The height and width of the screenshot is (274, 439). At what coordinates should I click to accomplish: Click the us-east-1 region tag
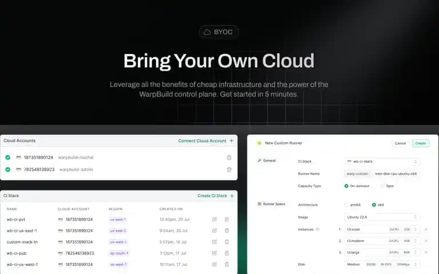coord(118,219)
